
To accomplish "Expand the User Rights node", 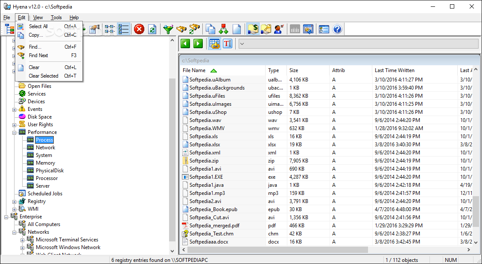I will coord(14,125).
